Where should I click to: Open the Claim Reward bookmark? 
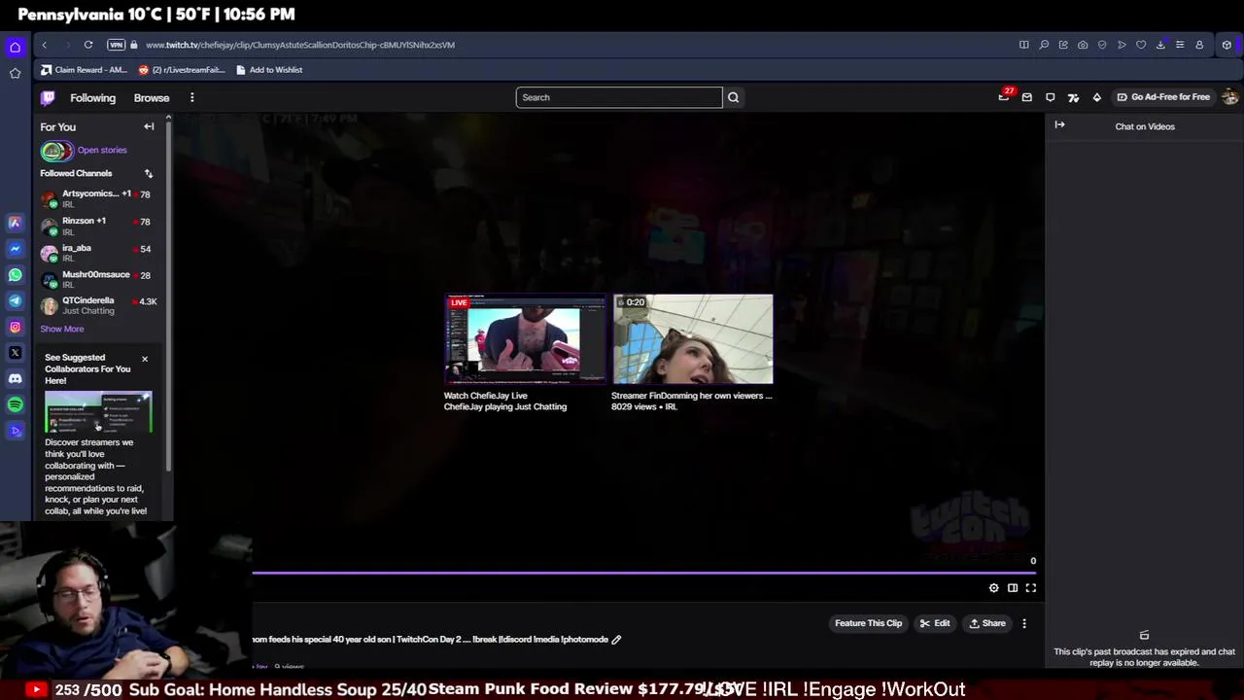(x=85, y=70)
